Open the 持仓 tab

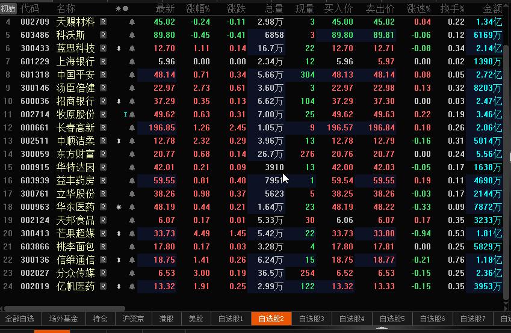pos(100,319)
